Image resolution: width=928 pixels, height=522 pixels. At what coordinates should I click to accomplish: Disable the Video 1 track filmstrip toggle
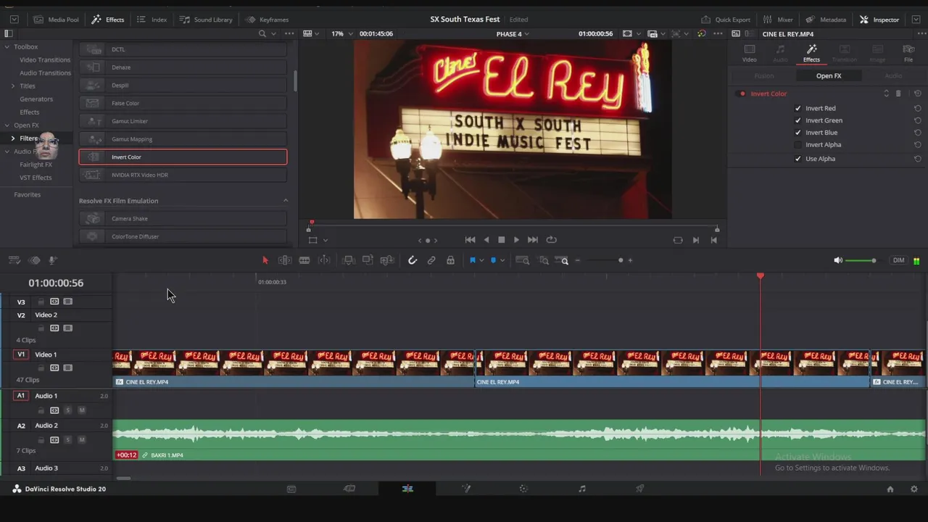click(x=67, y=368)
